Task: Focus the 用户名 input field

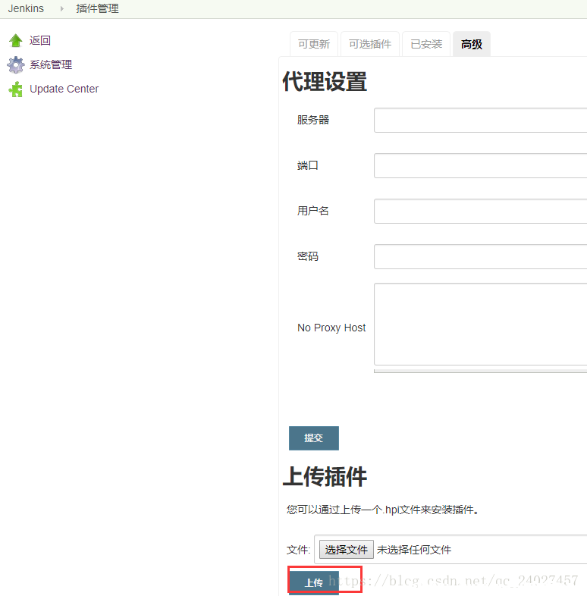Action: tap(481, 211)
